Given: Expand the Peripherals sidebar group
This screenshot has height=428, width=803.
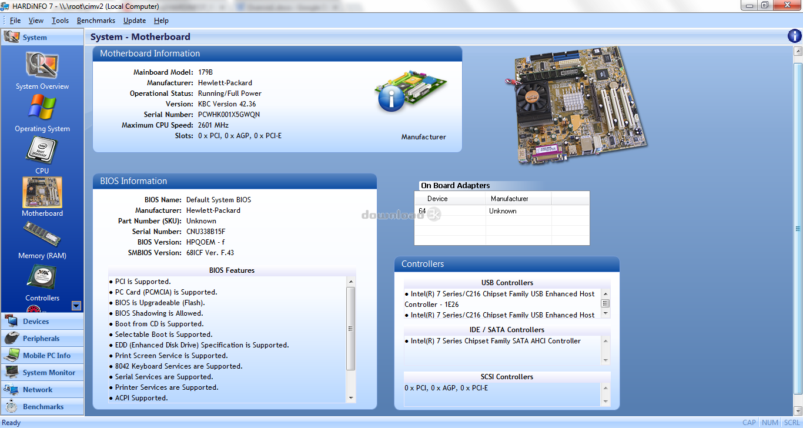Looking at the screenshot, I should pyautogui.click(x=42, y=339).
